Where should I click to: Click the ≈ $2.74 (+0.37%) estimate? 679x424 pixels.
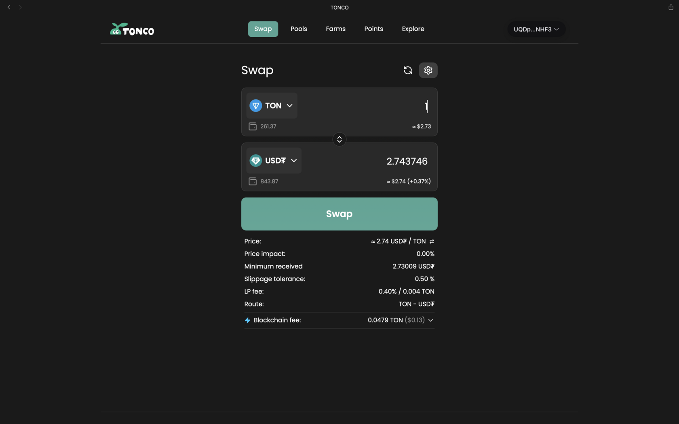coord(409,181)
